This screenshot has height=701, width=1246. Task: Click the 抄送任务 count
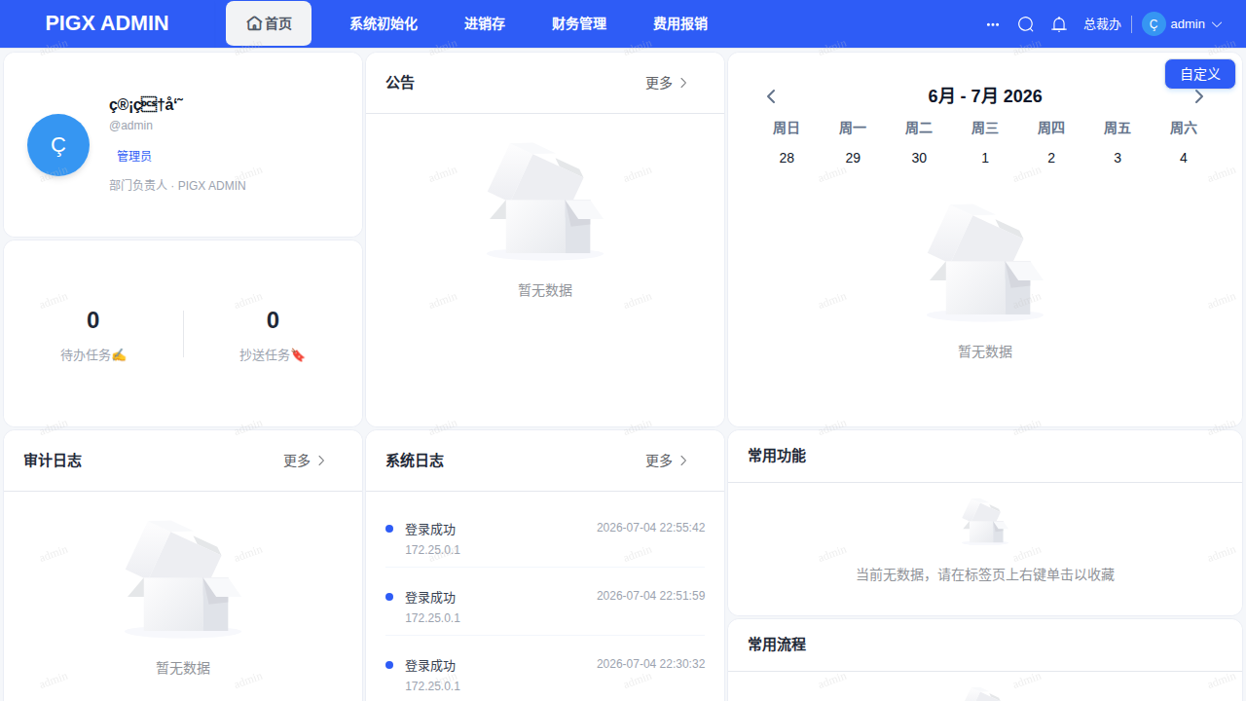click(273, 320)
